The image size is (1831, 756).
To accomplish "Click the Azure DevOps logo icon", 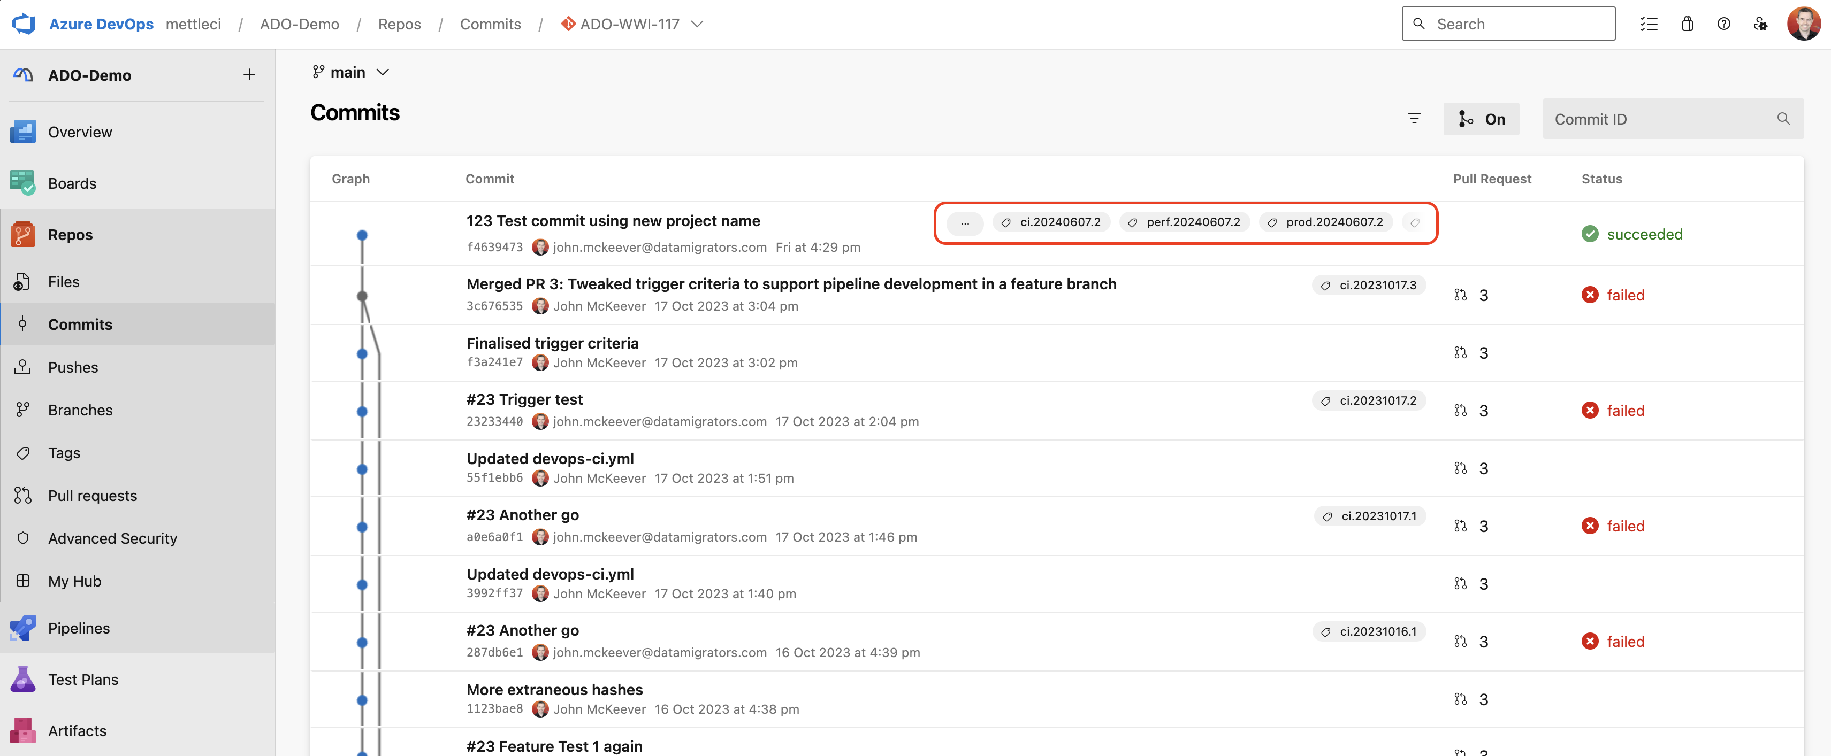I will point(24,24).
